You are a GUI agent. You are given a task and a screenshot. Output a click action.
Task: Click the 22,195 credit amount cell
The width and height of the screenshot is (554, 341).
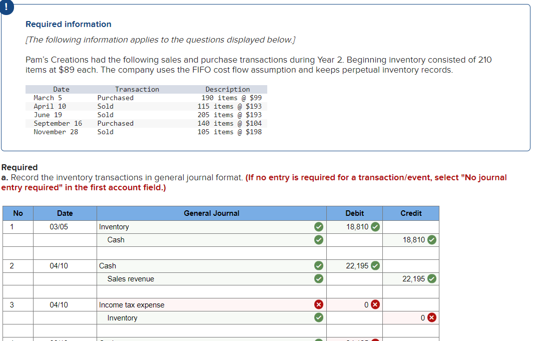coord(411,279)
